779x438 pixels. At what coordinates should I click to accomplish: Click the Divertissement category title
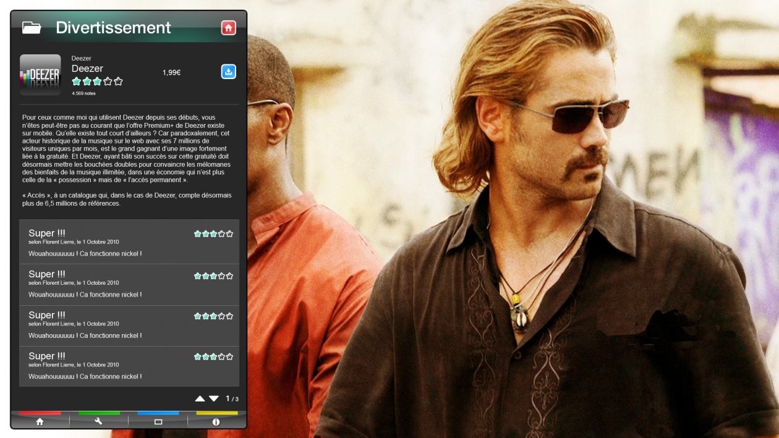click(113, 28)
